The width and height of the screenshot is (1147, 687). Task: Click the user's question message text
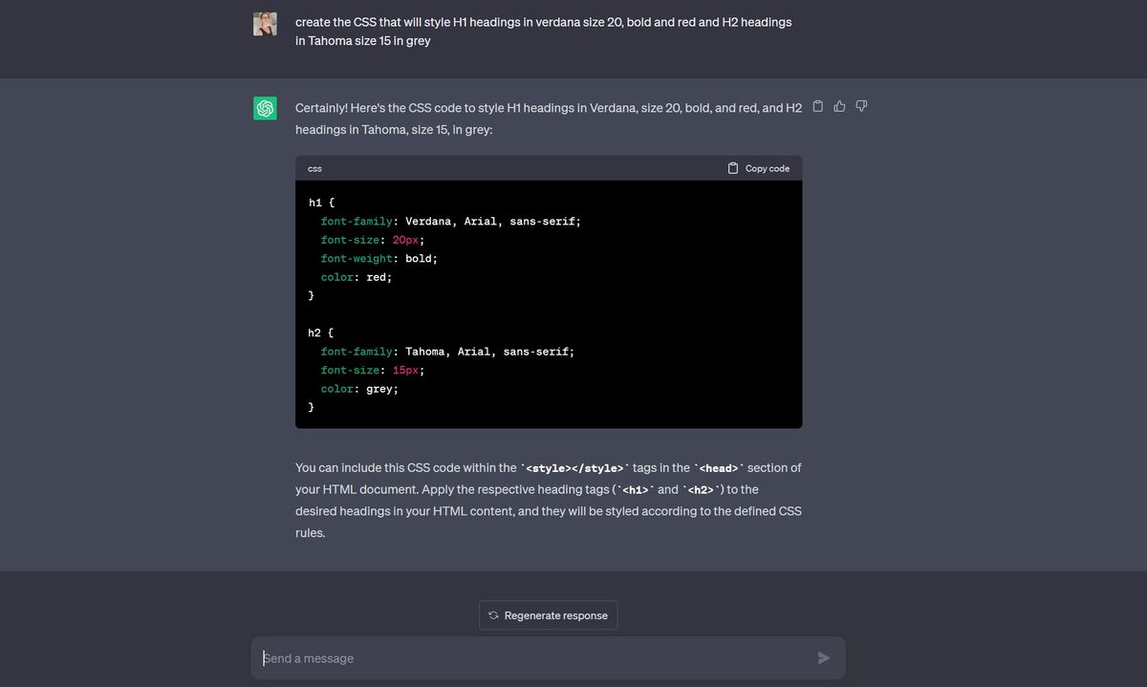click(544, 31)
